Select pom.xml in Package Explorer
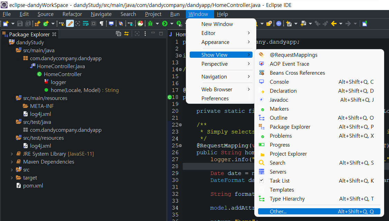This screenshot has width=389, height=221. tap(33, 186)
